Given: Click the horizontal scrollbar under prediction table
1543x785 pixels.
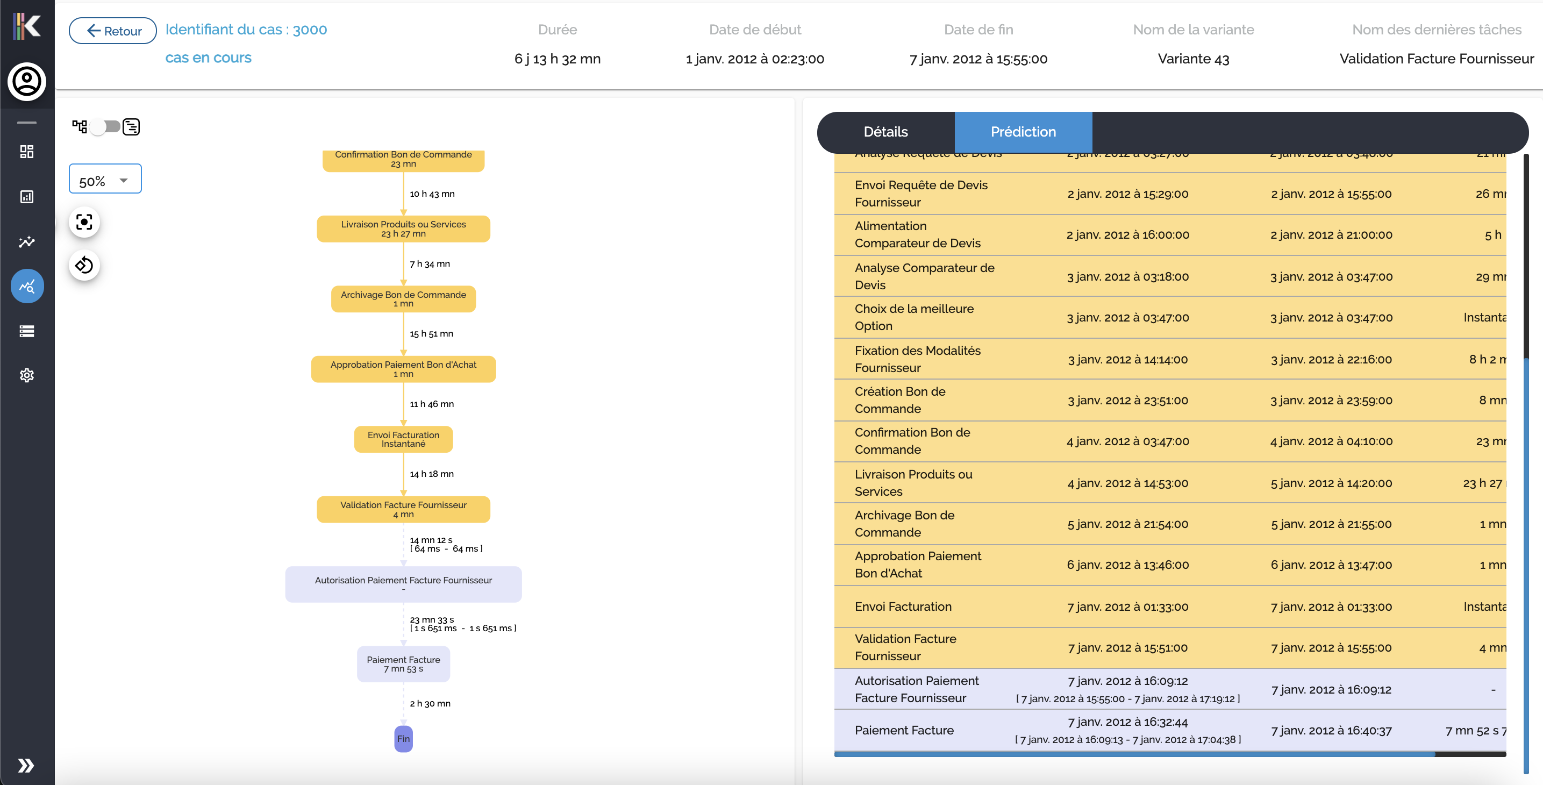Looking at the screenshot, I should (1134, 754).
